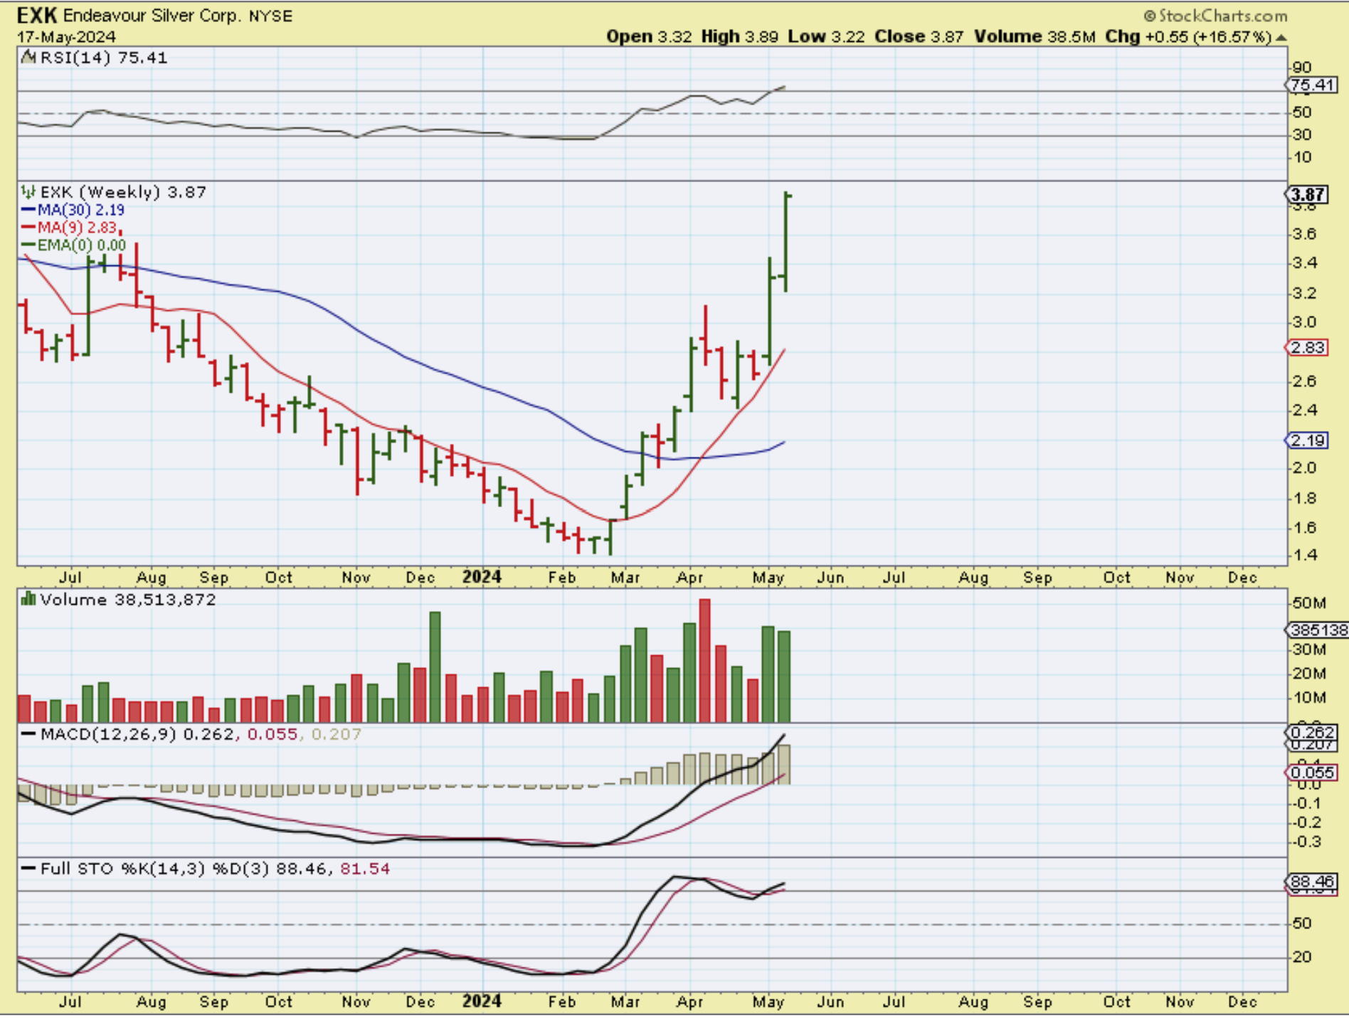Click the Volume 38.5M header value
This screenshot has height=1018, width=1349.
(1035, 37)
